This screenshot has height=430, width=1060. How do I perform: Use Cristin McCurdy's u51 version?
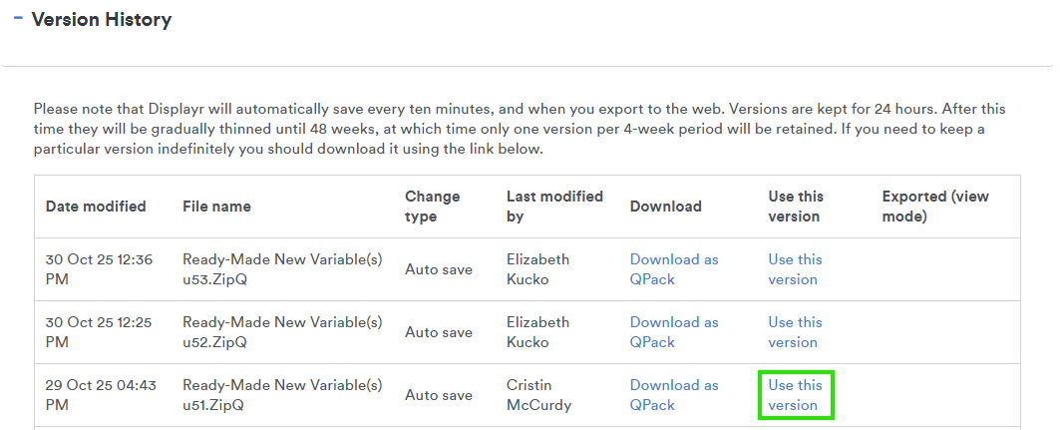click(795, 395)
